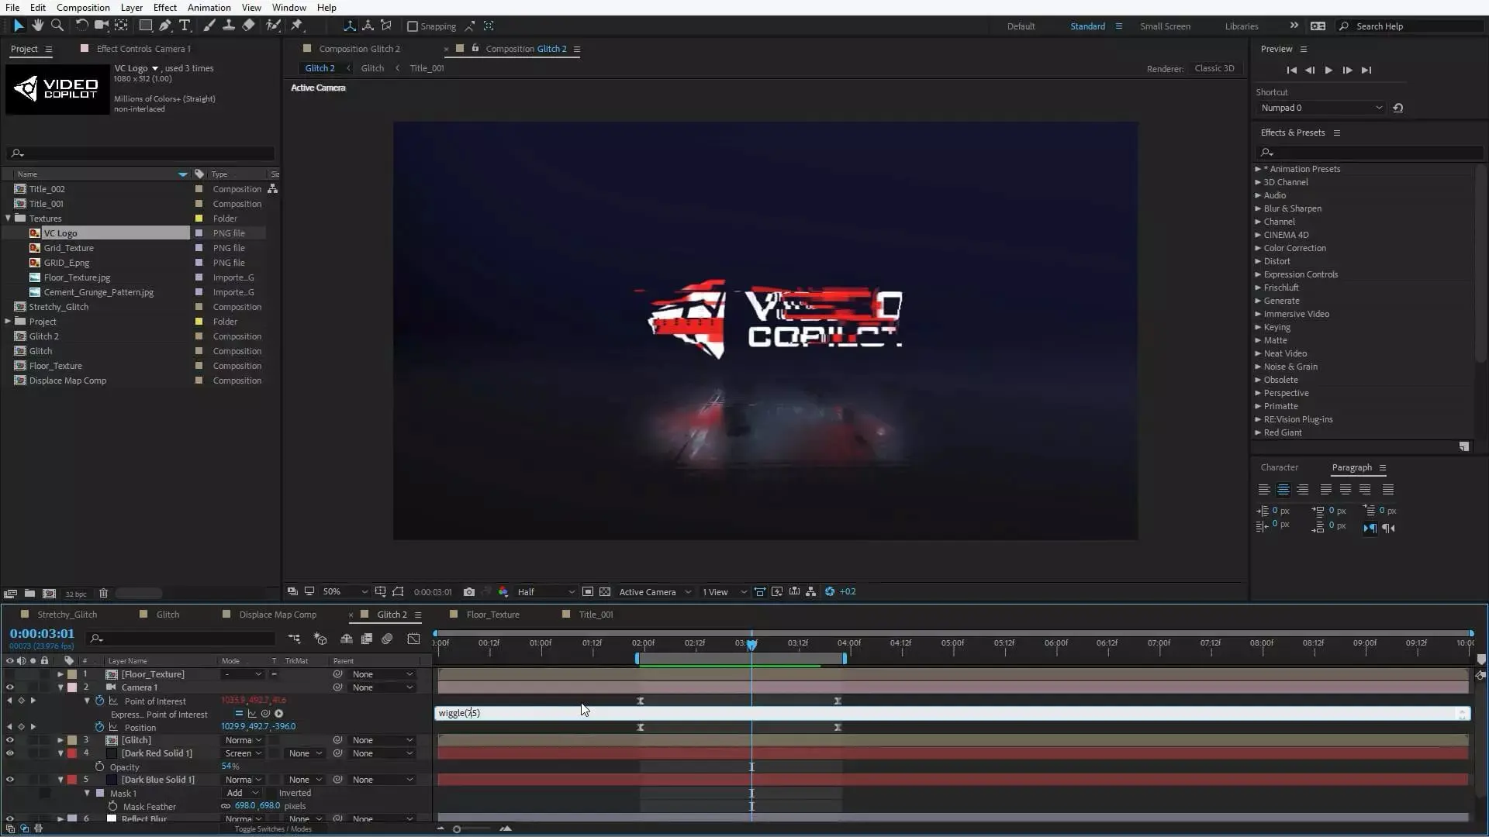Select the Brush tool

click(209, 26)
